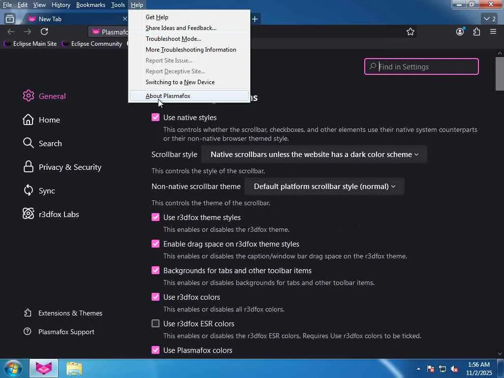
Task: Reload the current page
Action: 44,31
